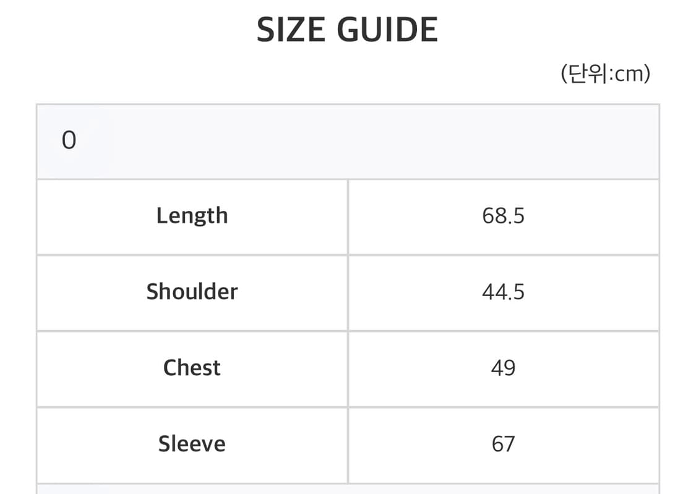Click the Korean text 단위 above the table
Viewport: 696px width, 494px height.
pos(587,74)
